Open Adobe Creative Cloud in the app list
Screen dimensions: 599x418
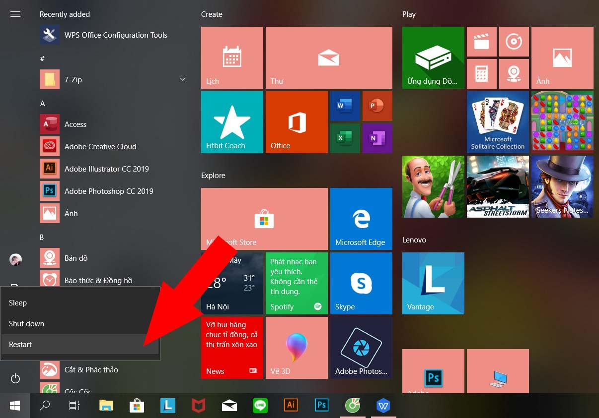(x=113, y=147)
